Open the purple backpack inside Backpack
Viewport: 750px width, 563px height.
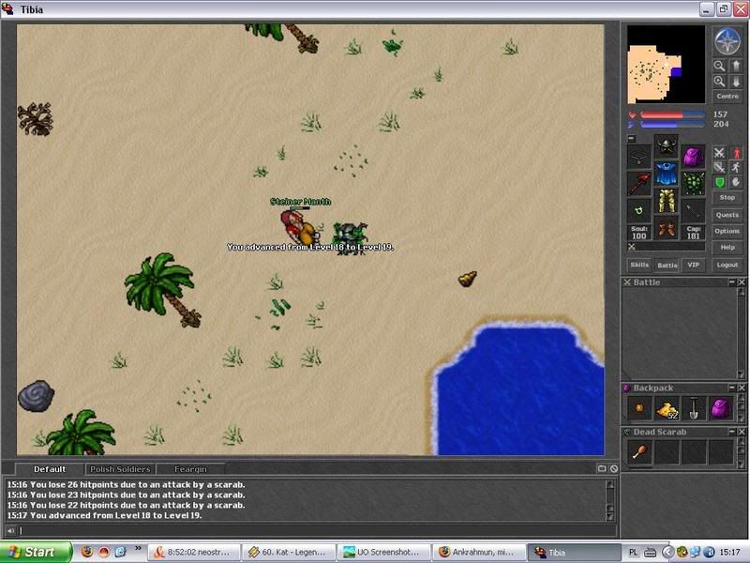click(721, 408)
